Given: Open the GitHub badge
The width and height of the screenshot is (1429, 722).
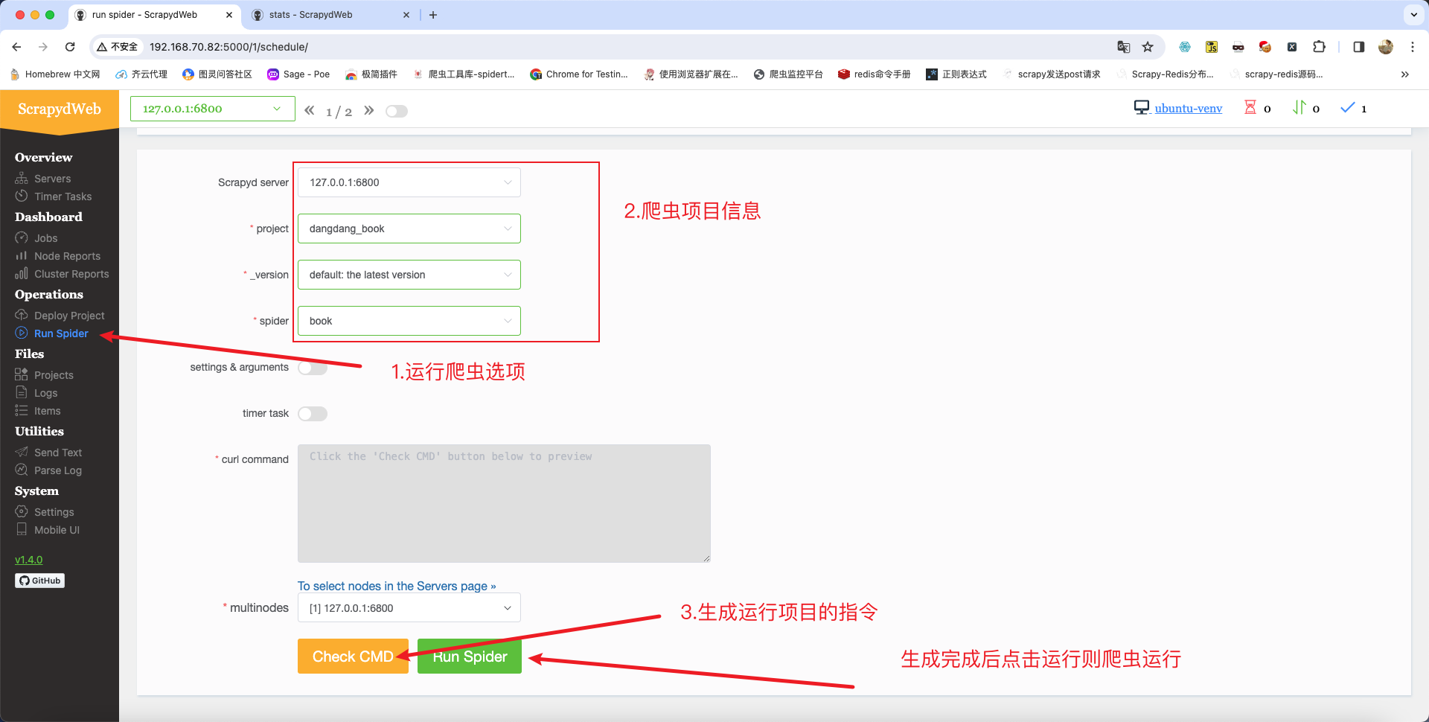Looking at the screenshot, I should [x=39, y=581].
